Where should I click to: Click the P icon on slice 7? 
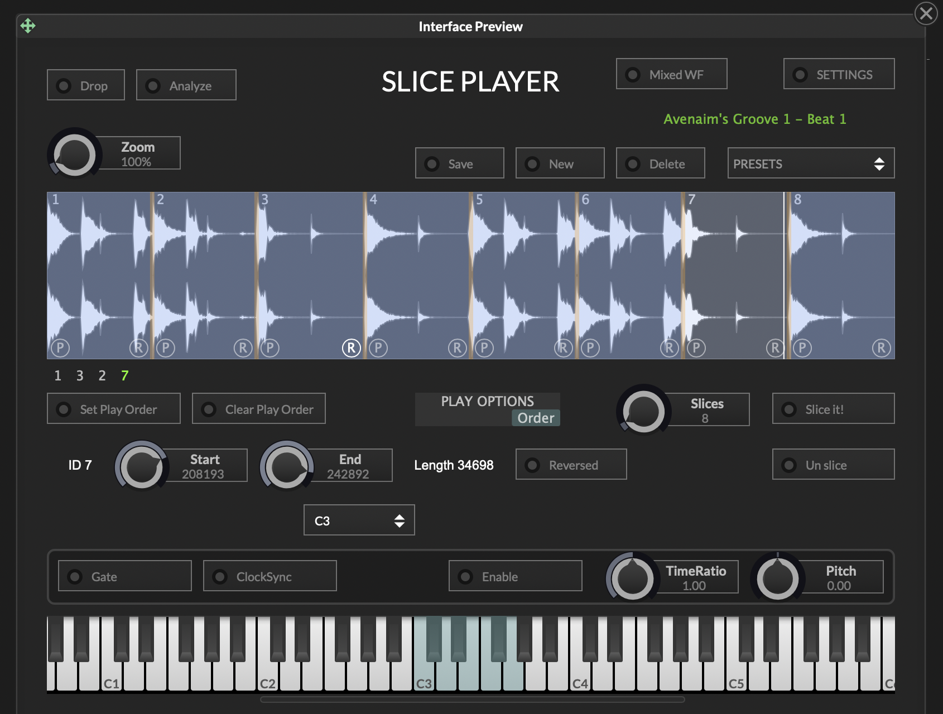pos(696,348)
